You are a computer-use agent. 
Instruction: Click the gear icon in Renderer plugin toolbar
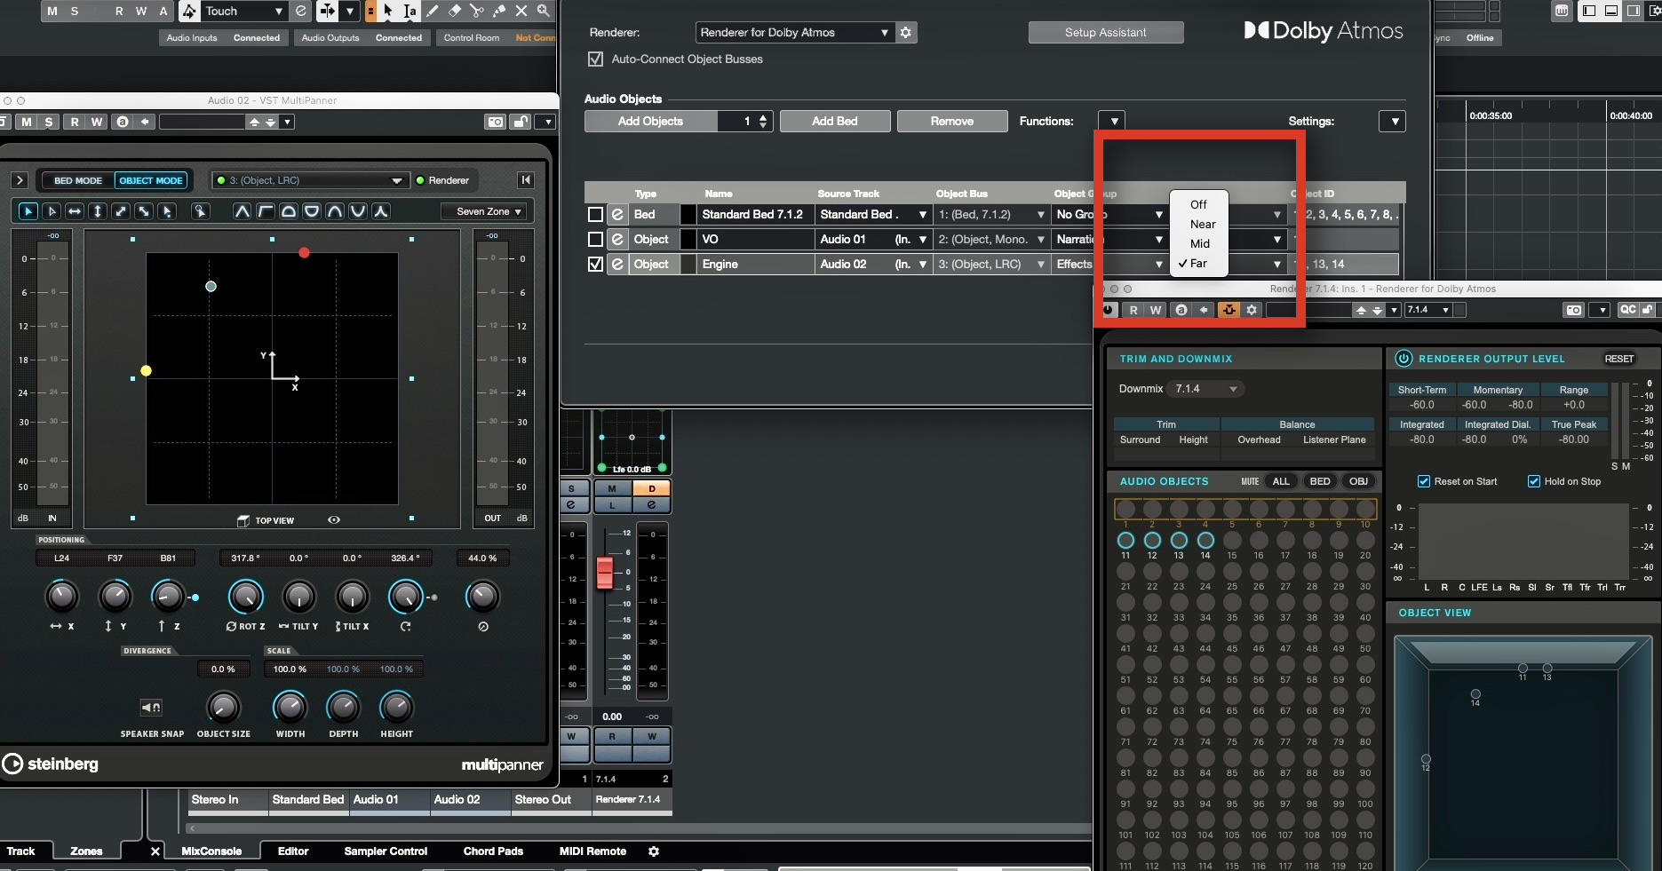click(1252, 310)
